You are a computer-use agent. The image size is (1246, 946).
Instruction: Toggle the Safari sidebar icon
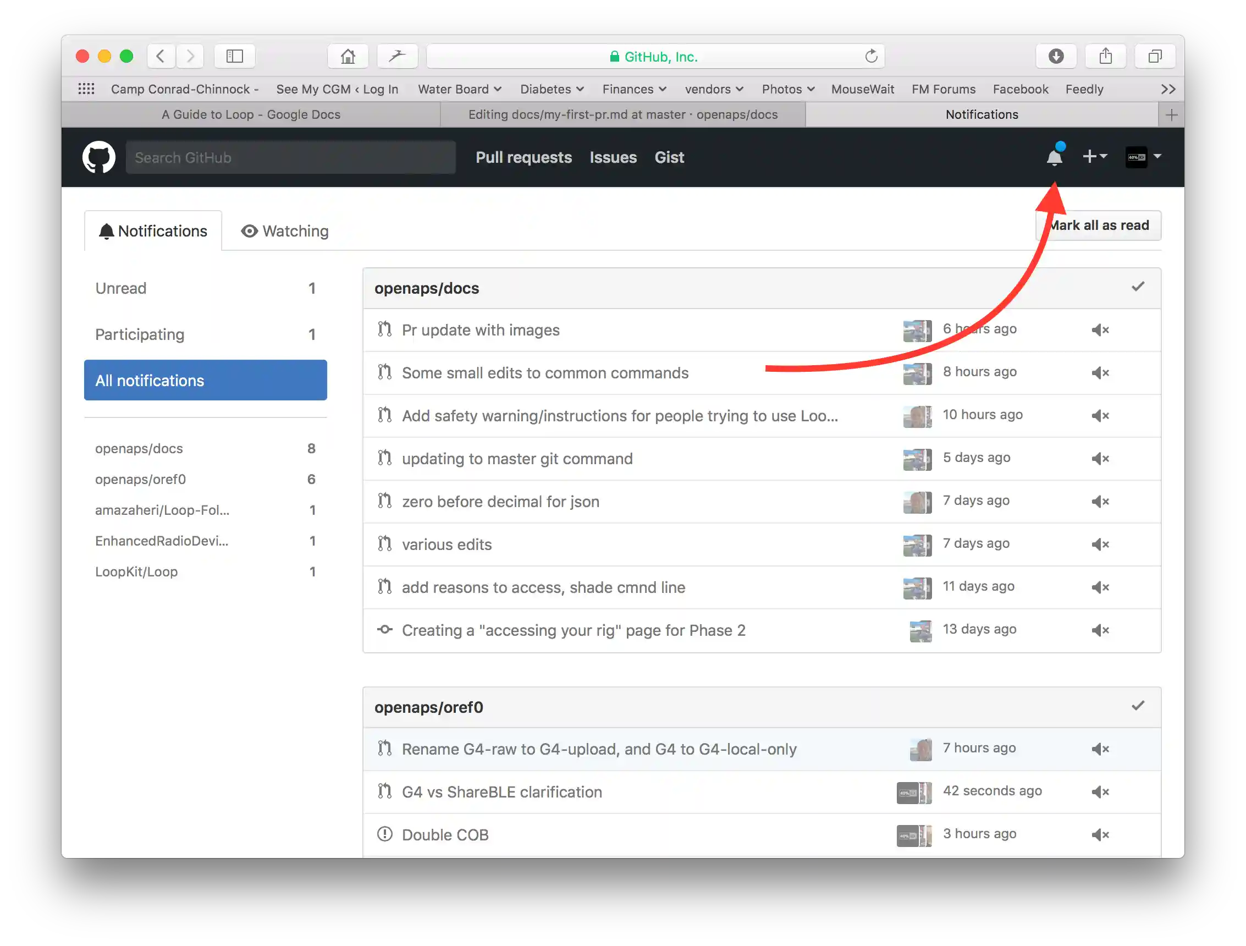[234, 56]
